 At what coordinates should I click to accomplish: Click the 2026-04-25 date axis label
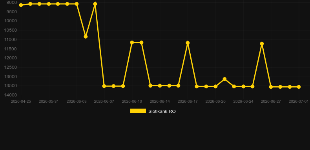21,102
